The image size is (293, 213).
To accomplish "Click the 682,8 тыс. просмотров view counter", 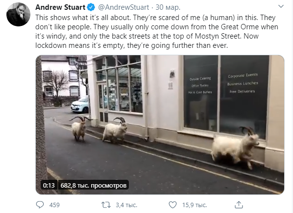I will pyautogui.click(x=94, y=185).
